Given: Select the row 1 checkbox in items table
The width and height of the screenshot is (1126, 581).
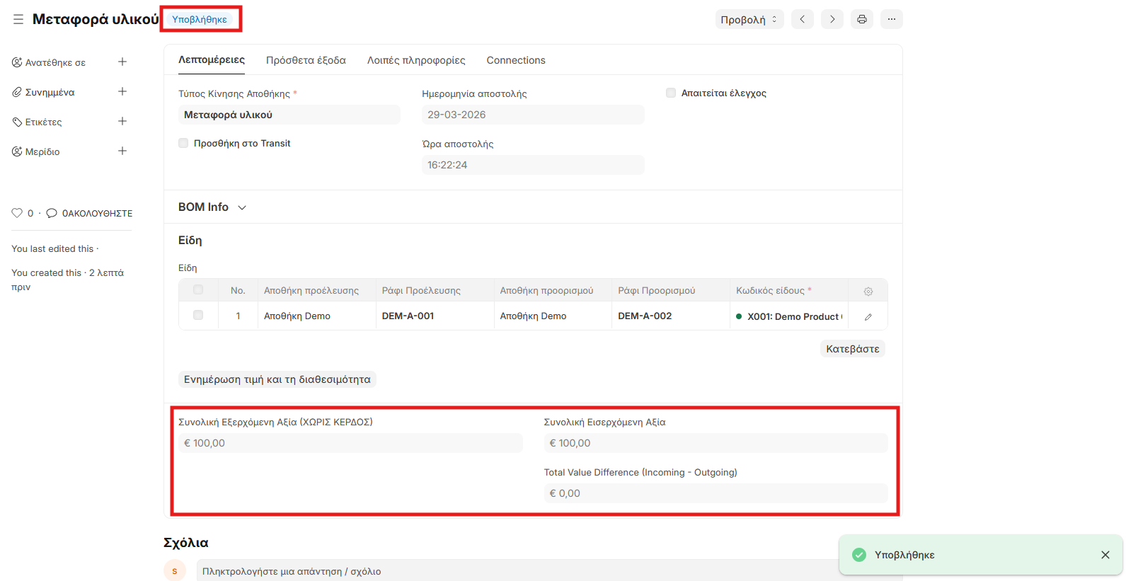Looking at the screenshot, I should click(198, 316).
